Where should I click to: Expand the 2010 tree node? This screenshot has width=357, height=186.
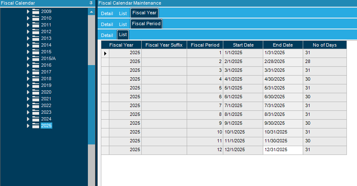[x=28, y=18]
